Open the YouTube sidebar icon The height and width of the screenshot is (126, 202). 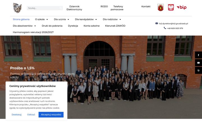tap(198, 63)
